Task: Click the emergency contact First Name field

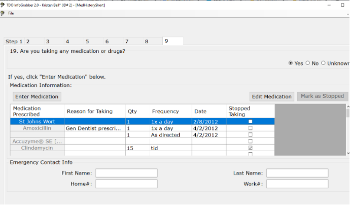Action: pos(126,173)
